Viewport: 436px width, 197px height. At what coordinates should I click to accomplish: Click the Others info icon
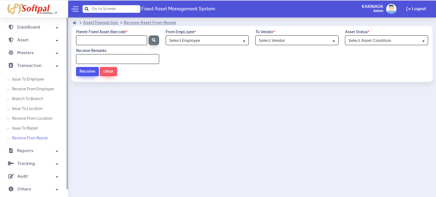(11, 189)
